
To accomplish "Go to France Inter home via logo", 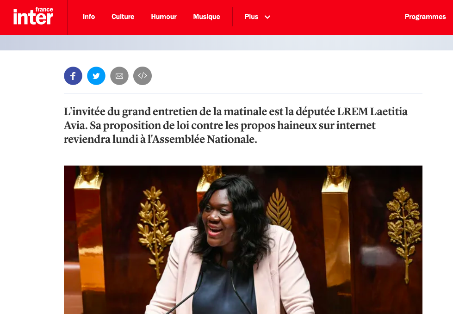I will 33,16.
